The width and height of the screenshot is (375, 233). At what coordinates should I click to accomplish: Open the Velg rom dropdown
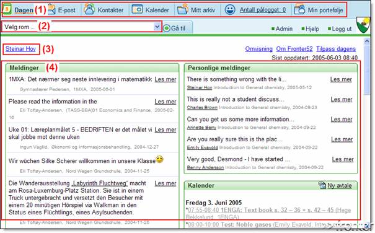(82, 27)
